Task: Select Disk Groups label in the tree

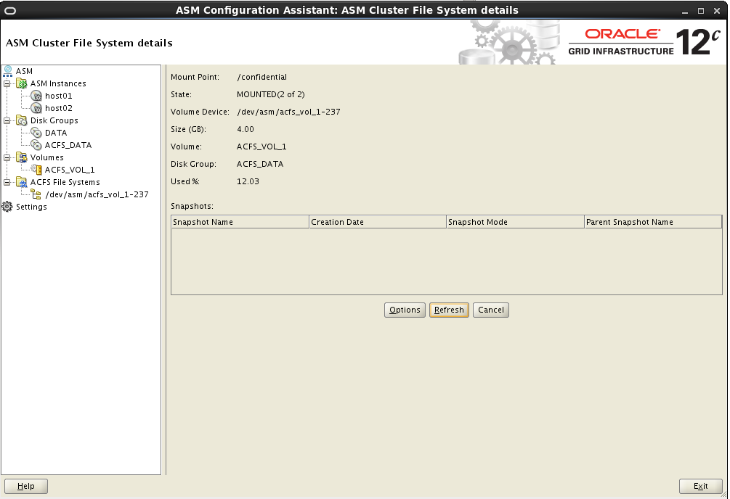Action: [54, 120]
